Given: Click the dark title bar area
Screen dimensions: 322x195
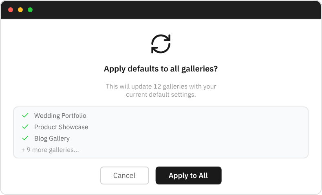Looking at the screenshot, I should point(163,10).
